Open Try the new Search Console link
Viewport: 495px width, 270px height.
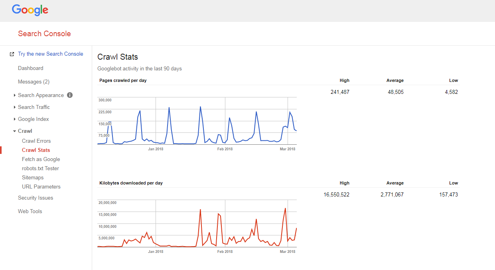coord(51,54)
